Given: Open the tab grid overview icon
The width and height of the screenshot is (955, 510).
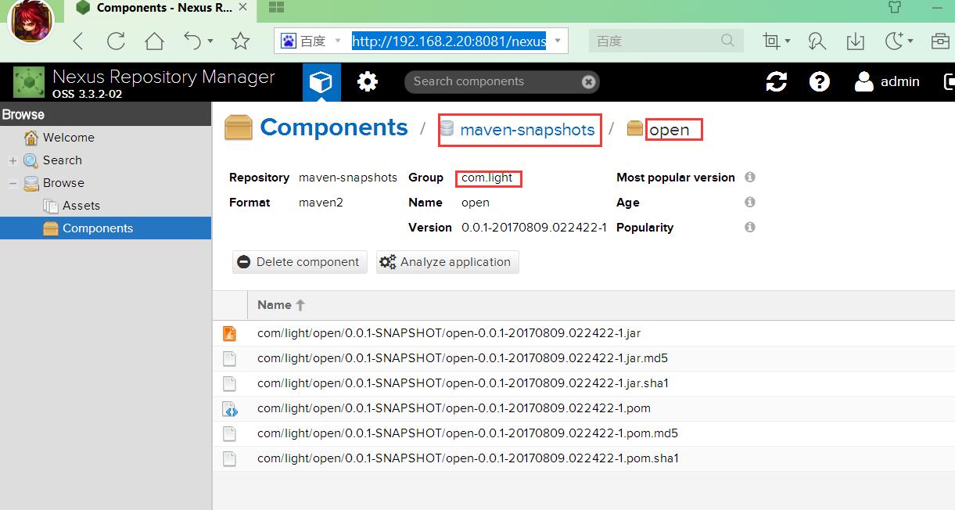Looking at the screenshot, I should click(276, 8).
